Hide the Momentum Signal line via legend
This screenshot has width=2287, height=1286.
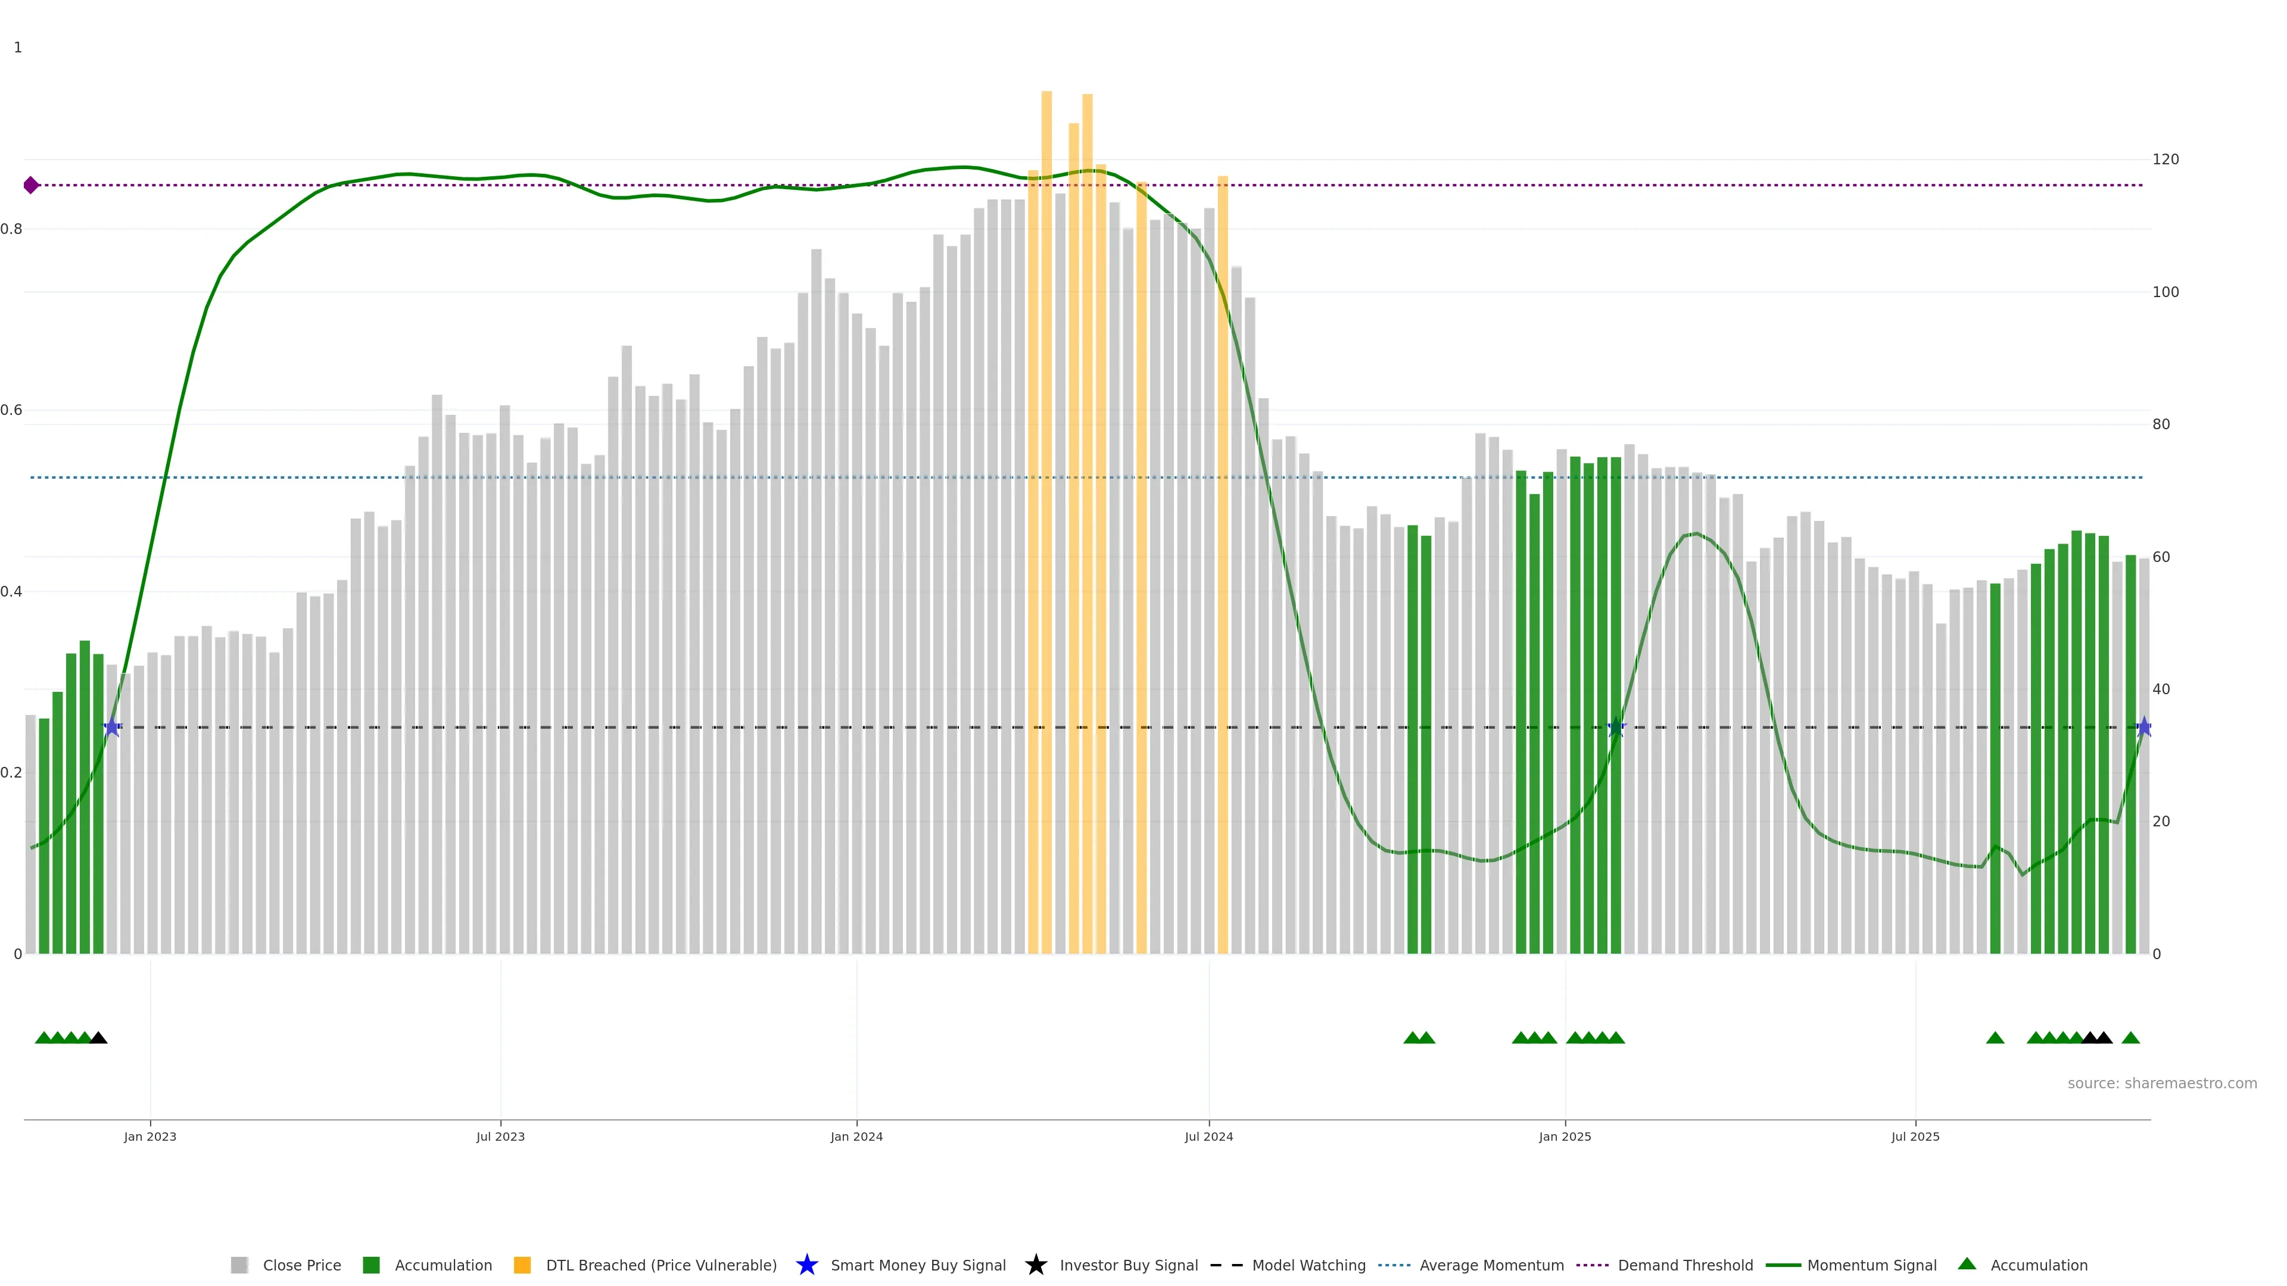point(1871,1265)
